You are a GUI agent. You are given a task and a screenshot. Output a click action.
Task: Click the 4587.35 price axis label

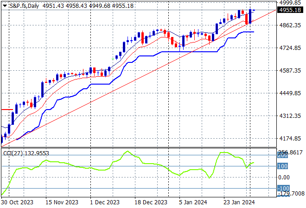coord(291,71)
